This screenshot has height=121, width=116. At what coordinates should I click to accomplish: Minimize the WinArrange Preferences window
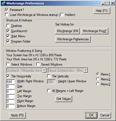(103, 3)
